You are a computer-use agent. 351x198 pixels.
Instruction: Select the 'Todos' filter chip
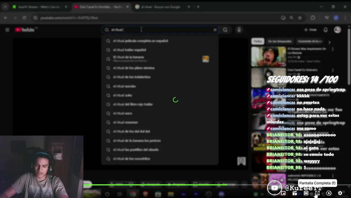258,41
